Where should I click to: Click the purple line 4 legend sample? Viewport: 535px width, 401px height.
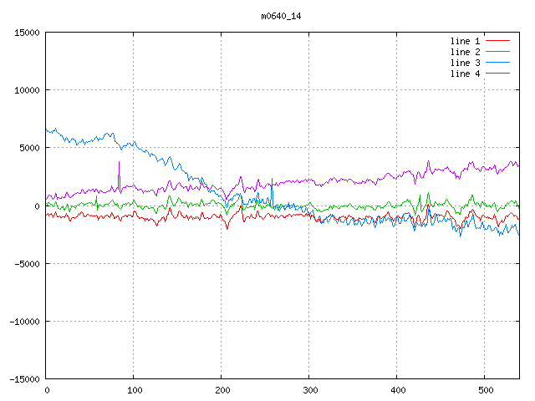tap(497, 74)
